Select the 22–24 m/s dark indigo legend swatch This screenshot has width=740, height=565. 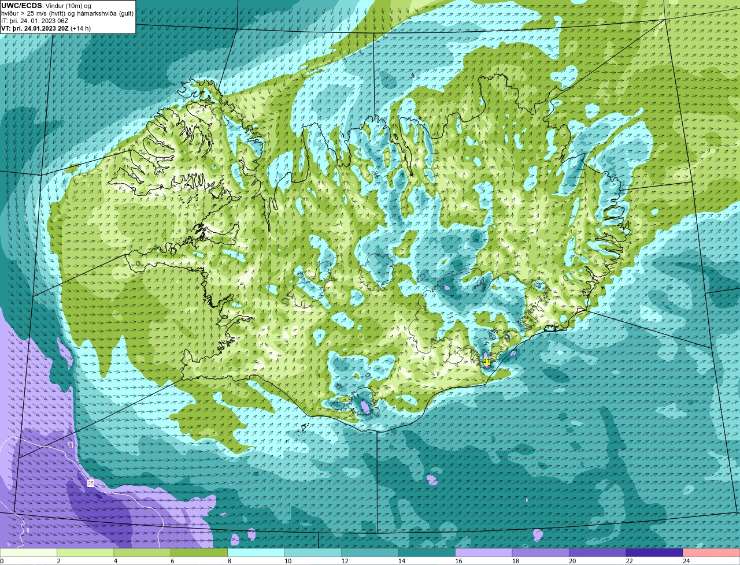(x=654, y=552)
